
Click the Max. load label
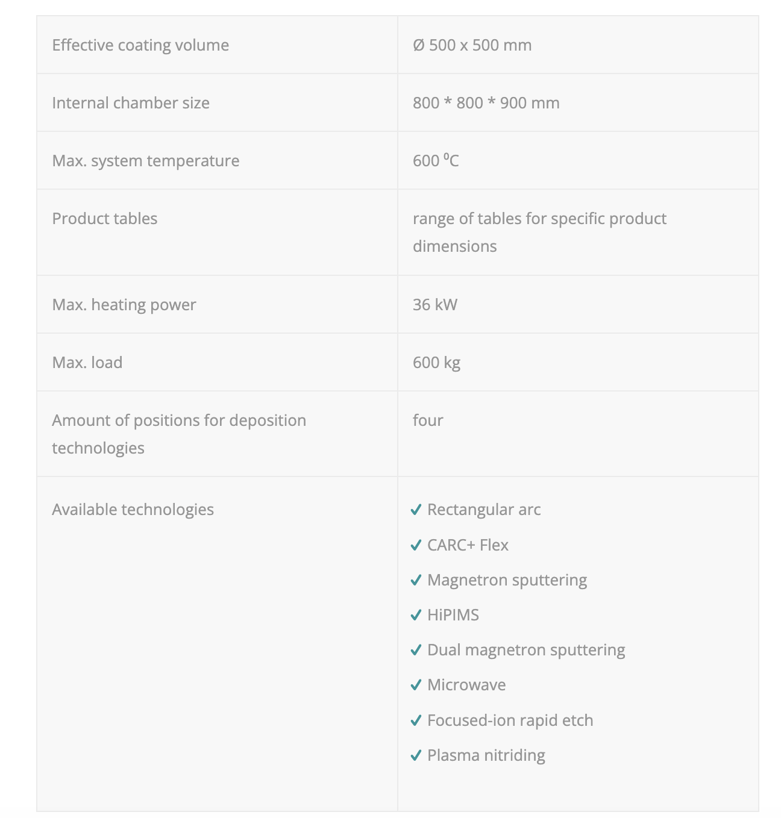pyautogui.click(x=87, y=363)
